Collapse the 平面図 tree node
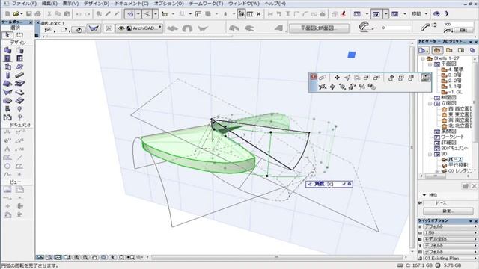This screenshot has width=479, height=269. pyautogui.click(x=430, y=64)
